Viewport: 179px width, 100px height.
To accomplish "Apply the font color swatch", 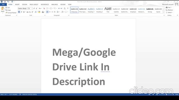I will tap(43, 12).
